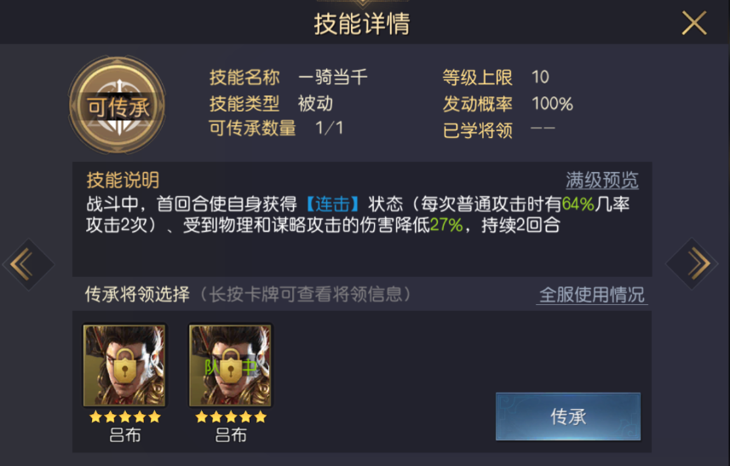Open the 满级预览 max-level preview link
This screenshot has width=730, height=466.
pyautogui.click(x=602, y=180)
